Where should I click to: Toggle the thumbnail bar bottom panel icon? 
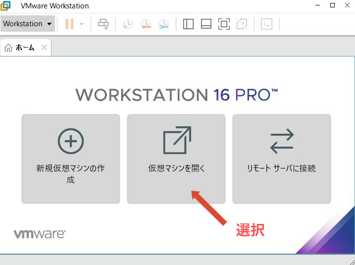[206, 24]
